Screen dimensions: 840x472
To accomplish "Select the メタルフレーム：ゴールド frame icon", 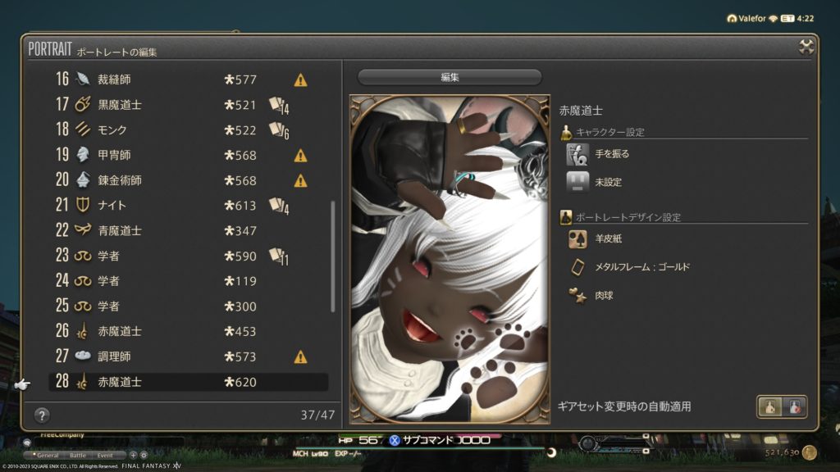I will pyautogui.click(x=577, y=267).
